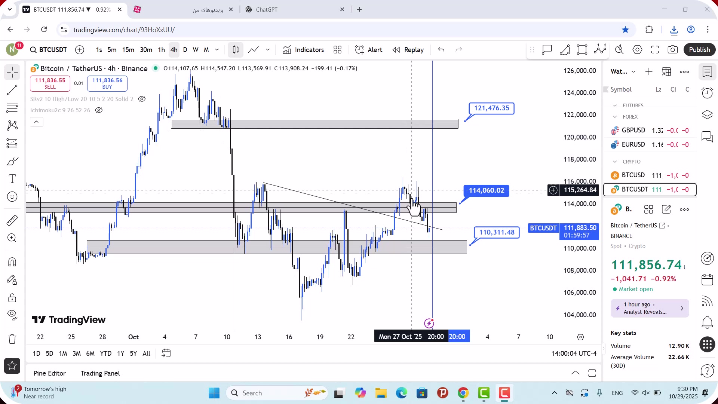Add a symbol to the watchlist
Screen dimensions: 718x404
pyautogui.click(x=649, y=71)
